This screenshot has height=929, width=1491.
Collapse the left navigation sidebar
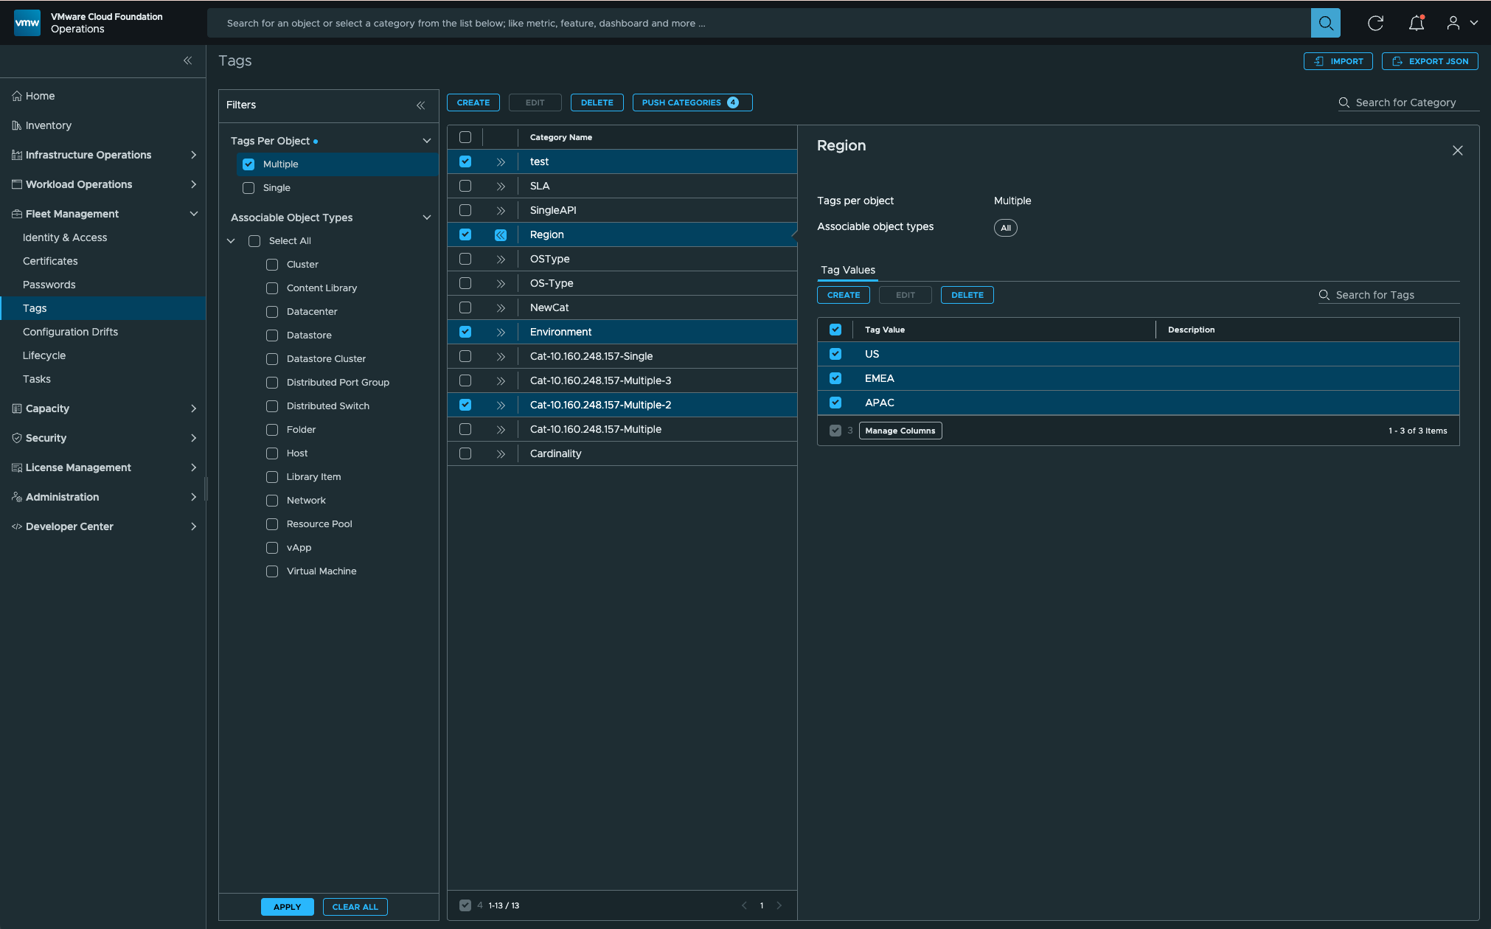pyautogui.click(x=187, y=60)
